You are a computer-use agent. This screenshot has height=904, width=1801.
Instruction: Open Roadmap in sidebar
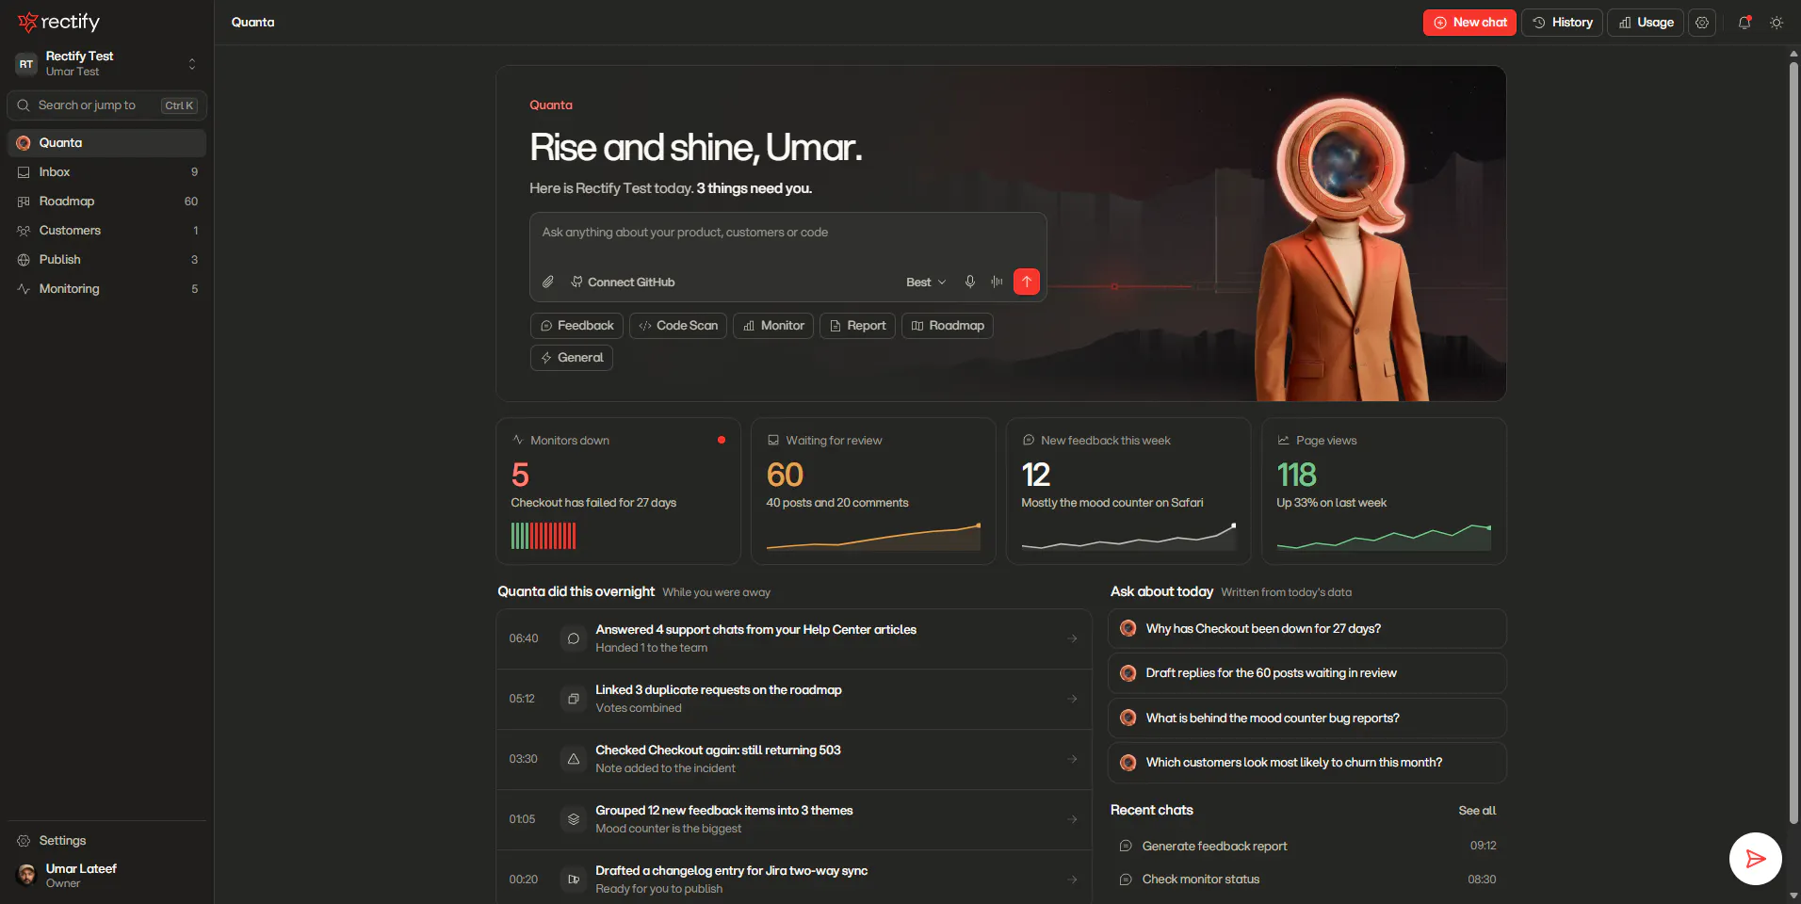tap(106, 202)
